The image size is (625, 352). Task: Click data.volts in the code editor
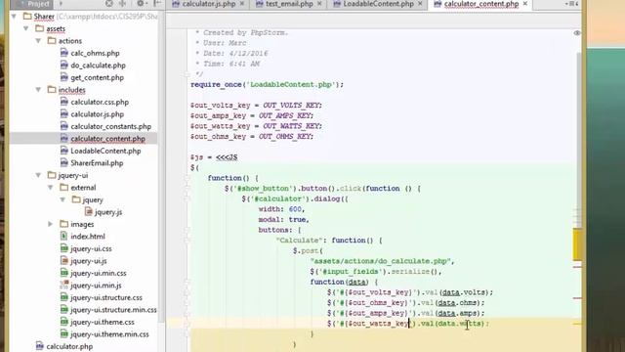click(x=463, y=292)
